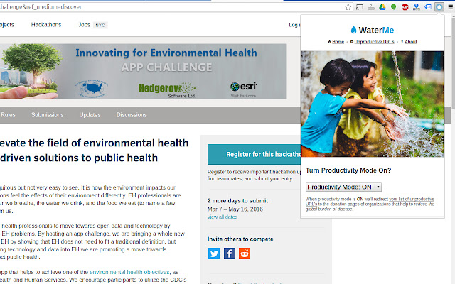Click the Google Cast extension icon
455x284 pixels.
pos(360,7)
